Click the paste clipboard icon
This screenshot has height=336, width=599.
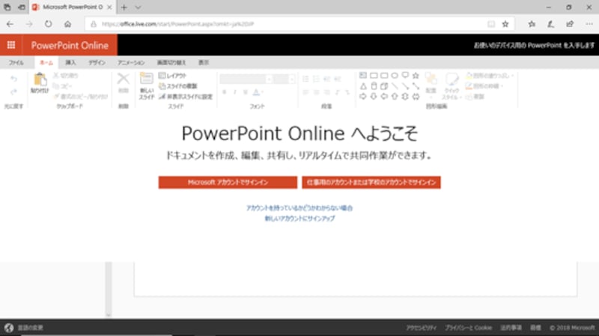[40, 80]
